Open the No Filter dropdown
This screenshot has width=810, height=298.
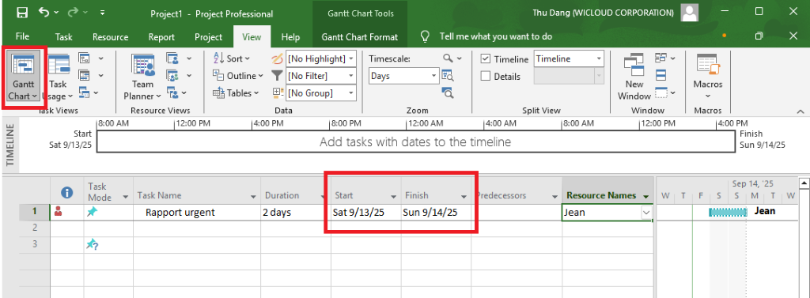point(352,76)
